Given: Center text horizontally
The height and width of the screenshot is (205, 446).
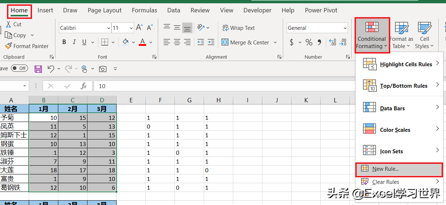Looking at the screenshot, I should point(177,42).
